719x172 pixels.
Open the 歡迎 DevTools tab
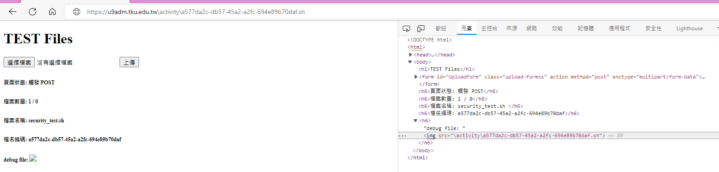click(x=441, y=28)
